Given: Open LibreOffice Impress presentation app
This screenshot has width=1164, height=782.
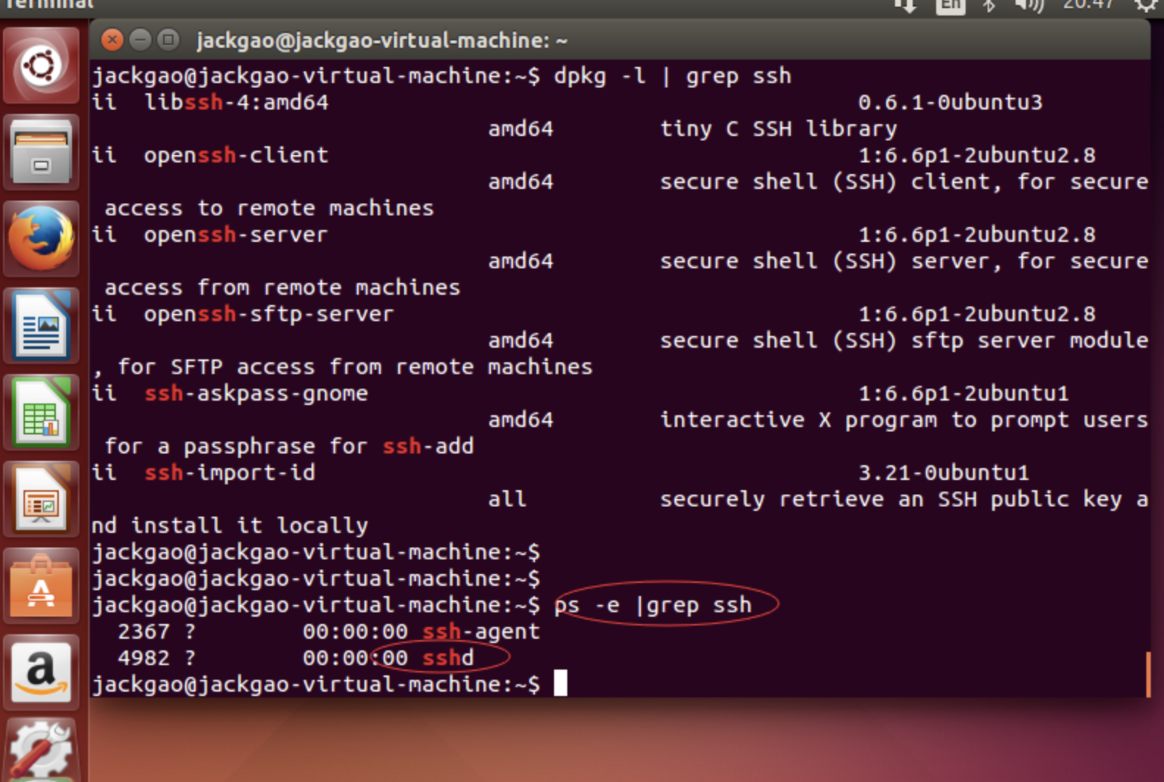Looking at the screenshot, I should tap(41, 499).
